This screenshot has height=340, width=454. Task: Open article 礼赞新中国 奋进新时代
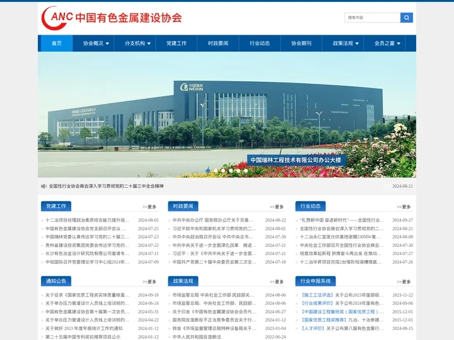tap(342, 220)
